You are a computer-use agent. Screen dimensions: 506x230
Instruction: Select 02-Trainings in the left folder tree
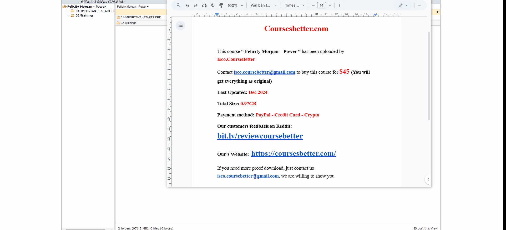84,15
